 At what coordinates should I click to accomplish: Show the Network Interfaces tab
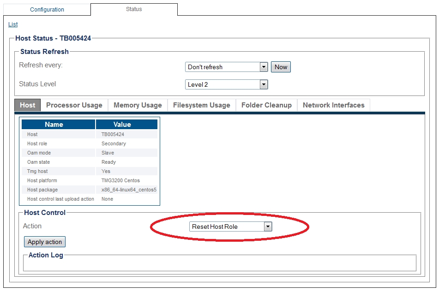[333, 105]
